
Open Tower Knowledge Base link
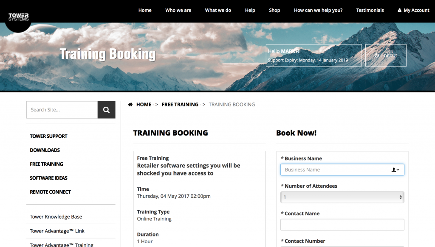tap(56, 217)
